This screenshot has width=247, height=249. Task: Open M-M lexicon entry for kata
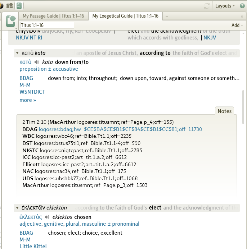coord(25,85)
